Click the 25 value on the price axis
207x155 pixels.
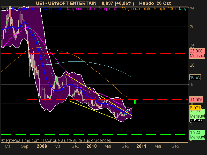(192, 46)
